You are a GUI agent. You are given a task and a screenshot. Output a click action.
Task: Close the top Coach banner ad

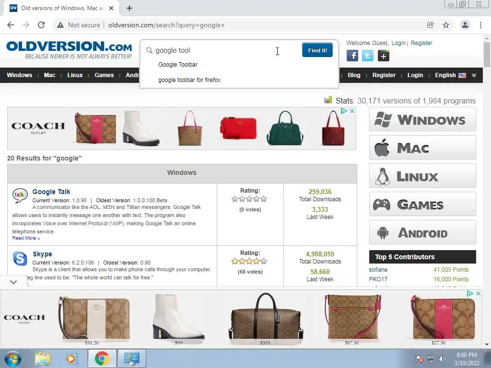[352, 111]
